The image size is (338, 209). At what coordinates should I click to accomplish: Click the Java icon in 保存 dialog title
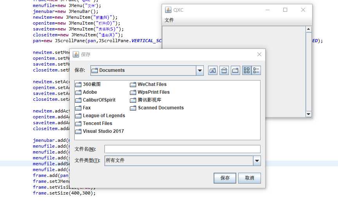pyautogui.click(x=76, y=54)
